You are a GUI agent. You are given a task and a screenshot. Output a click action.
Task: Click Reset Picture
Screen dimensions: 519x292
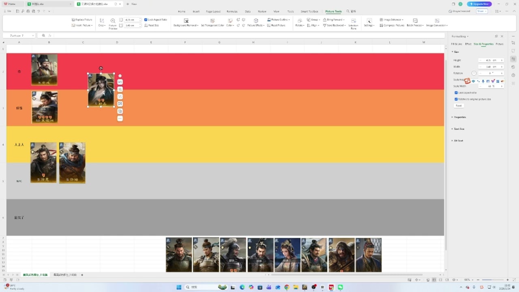point(277,25)
